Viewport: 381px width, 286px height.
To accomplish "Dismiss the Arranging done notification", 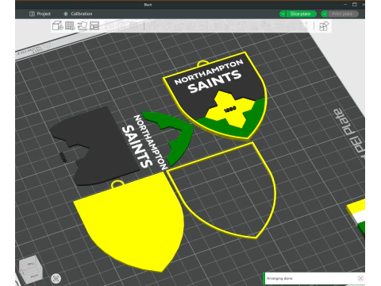I will pos(360,278).
